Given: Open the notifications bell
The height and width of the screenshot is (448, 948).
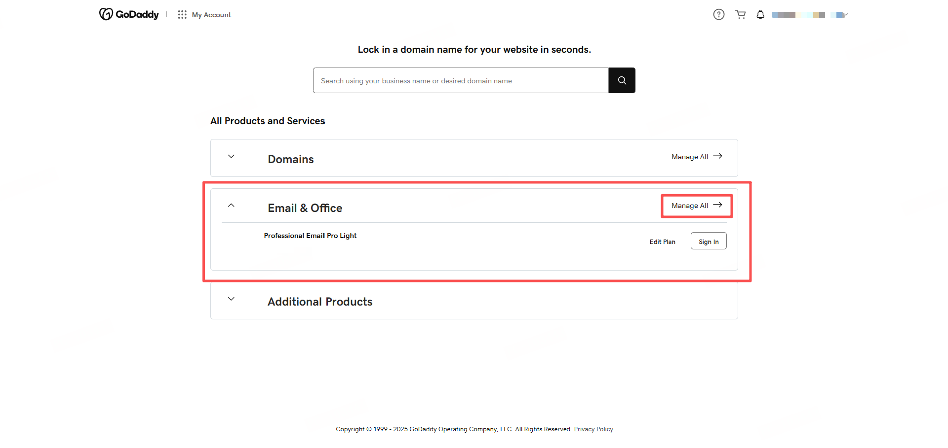Looking at the screenshot, I should 760,15.
